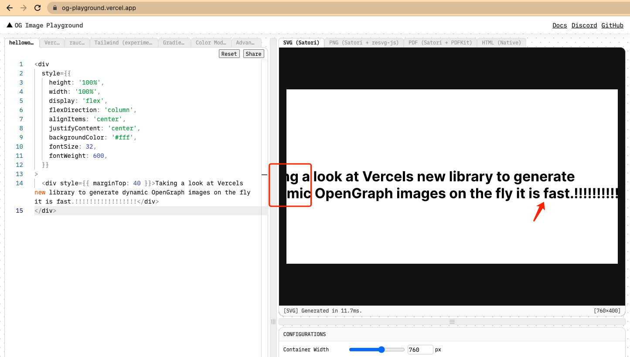Screen dimensions: 630x357
Task: Open the Discord link
Action: click(x=584, y=25)
